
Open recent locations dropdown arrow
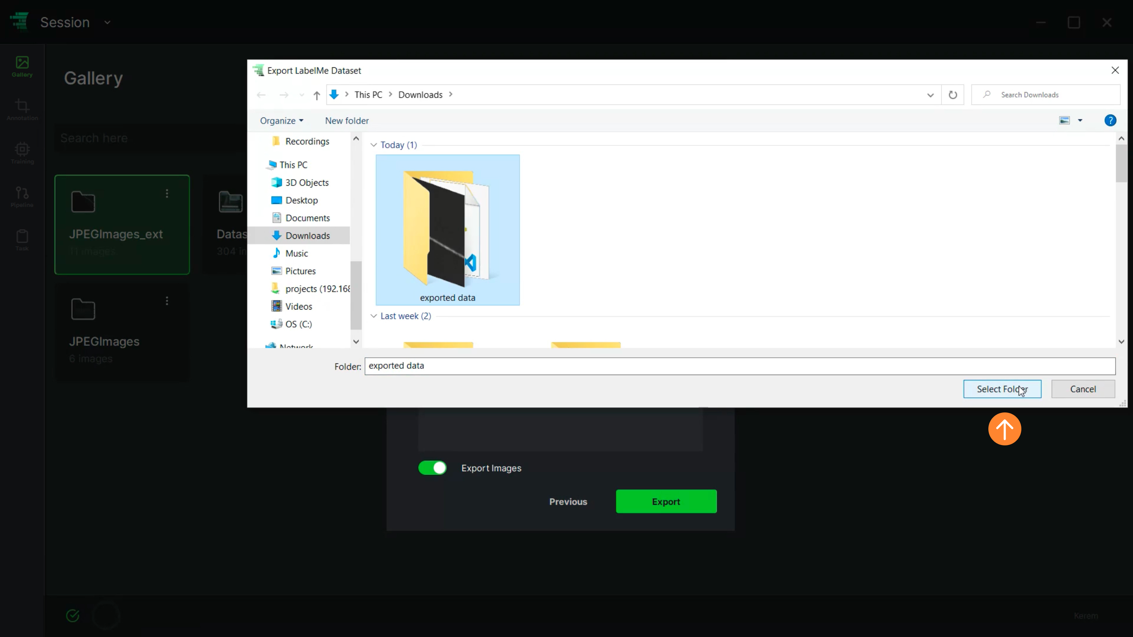[301, 95]
